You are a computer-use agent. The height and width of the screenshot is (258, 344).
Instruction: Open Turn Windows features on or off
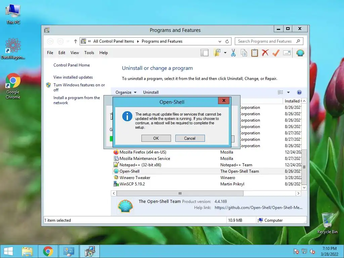(79, 87)
